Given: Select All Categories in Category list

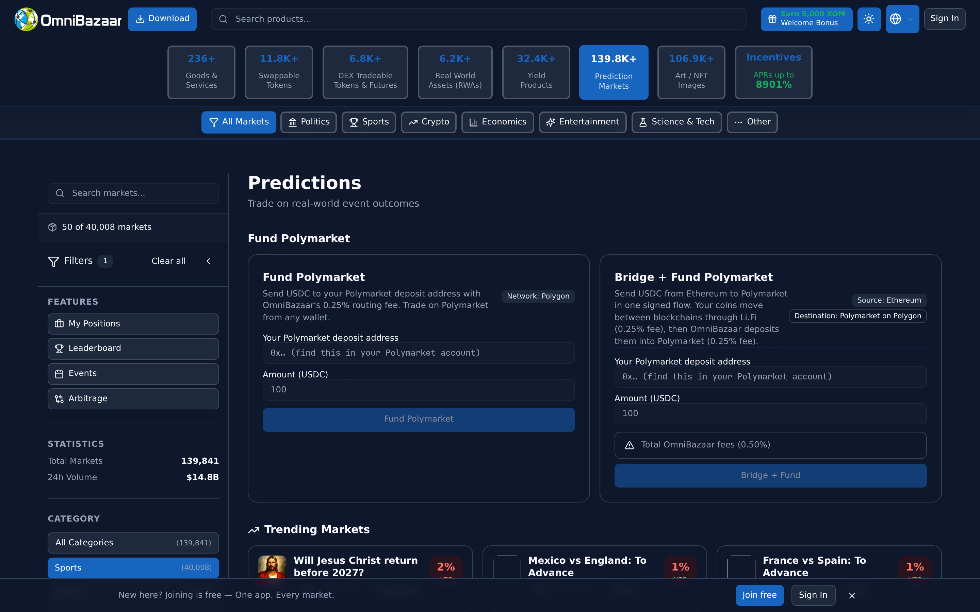Looking at the screenshot, I should [x=133, y=543].
